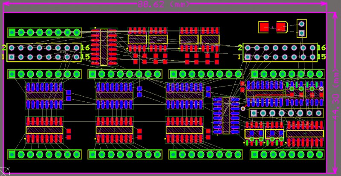Click pin label 2 on the left header

point(4,47)
